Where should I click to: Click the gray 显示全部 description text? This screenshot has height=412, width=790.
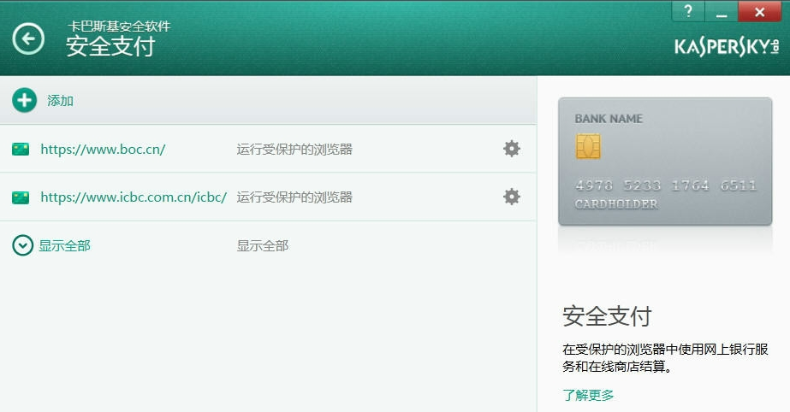(263, 245)
